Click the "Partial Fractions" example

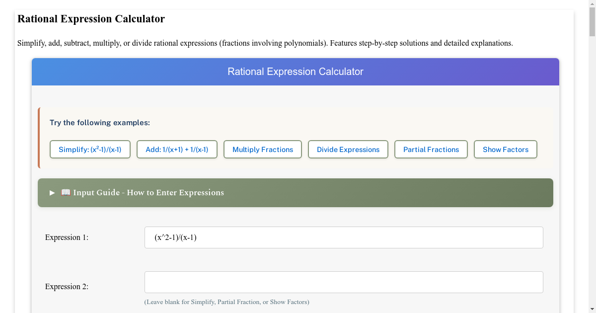click(431, 149)
